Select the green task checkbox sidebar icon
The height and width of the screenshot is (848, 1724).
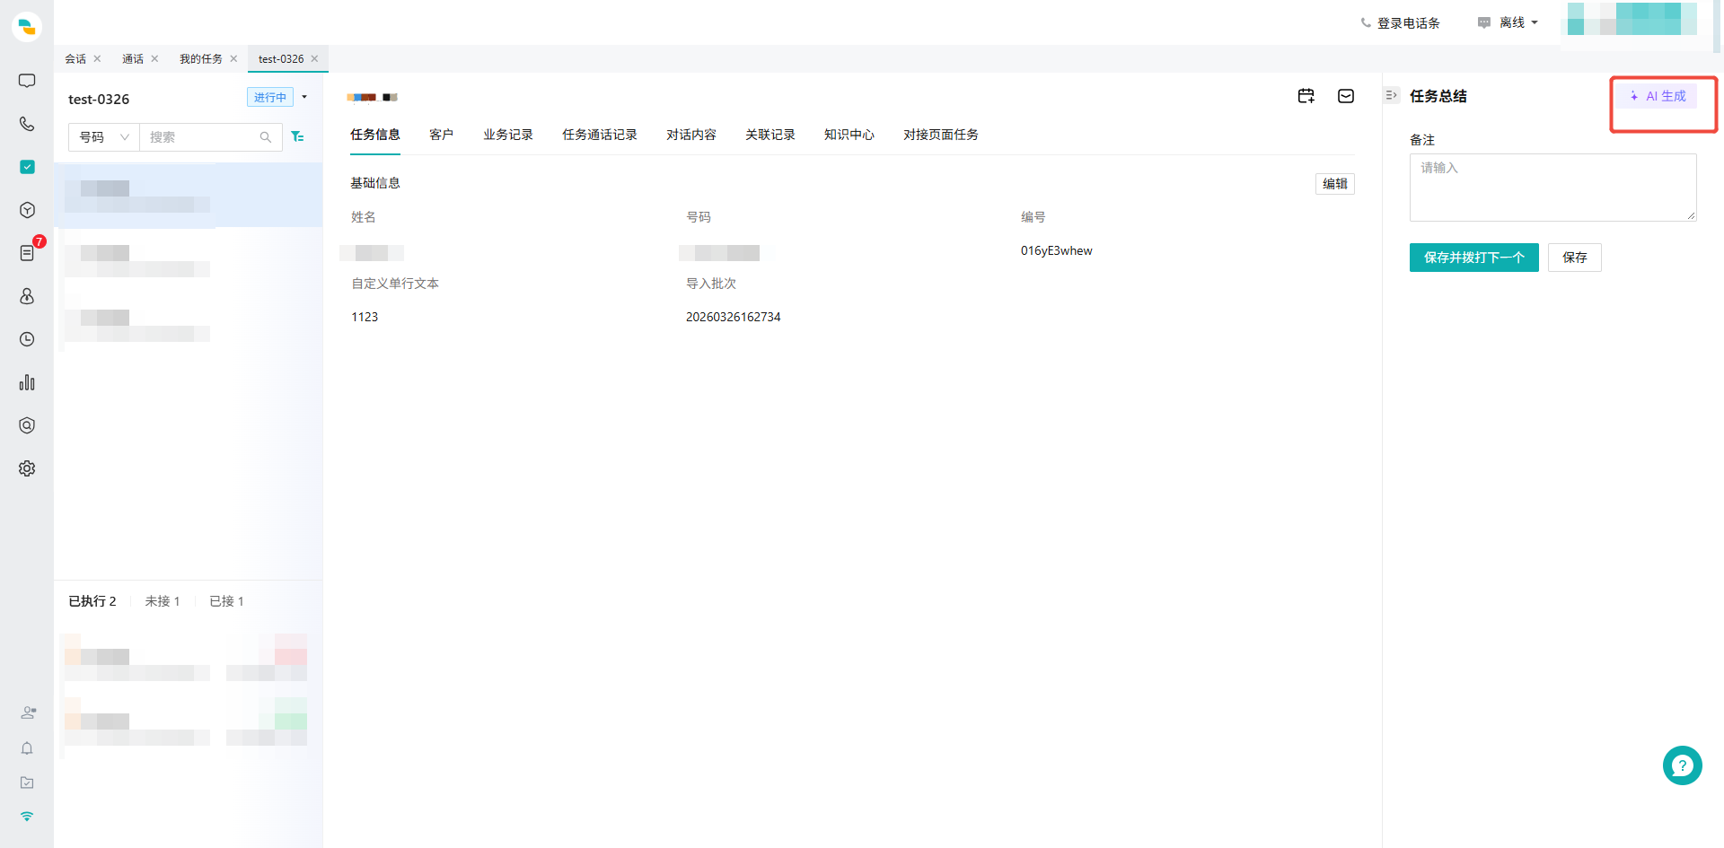click(x=27, y=167)
